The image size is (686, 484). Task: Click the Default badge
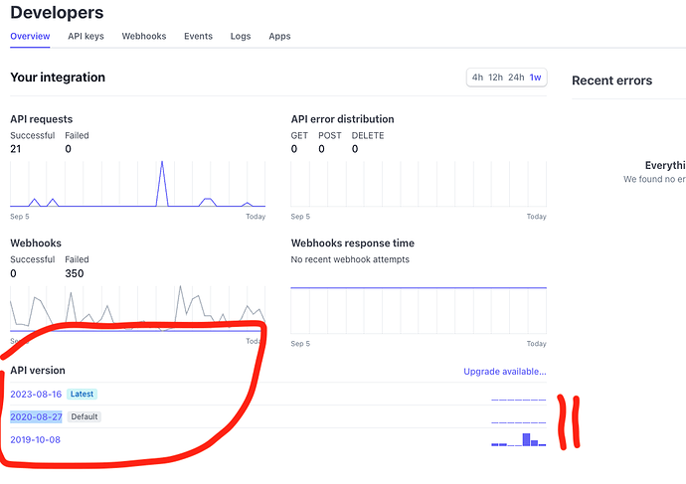coord(85,416)
